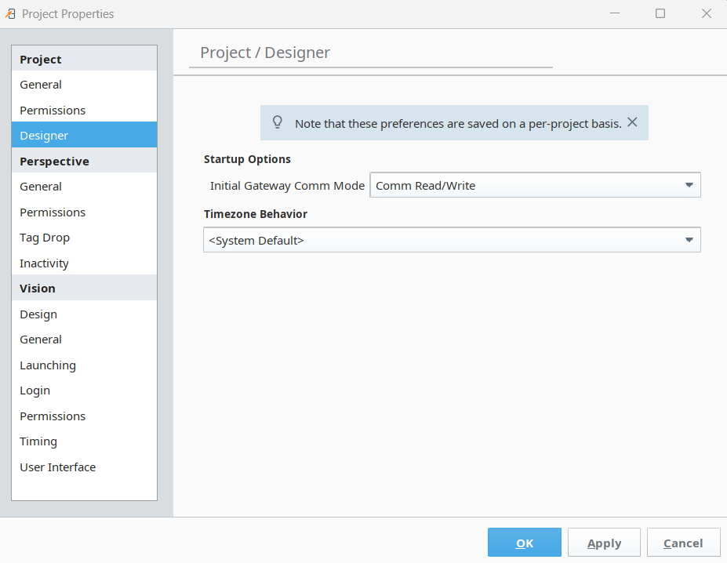The height and width of the screenshot is (563, 727).
Task: Cancel the Project Properties dialog
Action: (682, 543)
